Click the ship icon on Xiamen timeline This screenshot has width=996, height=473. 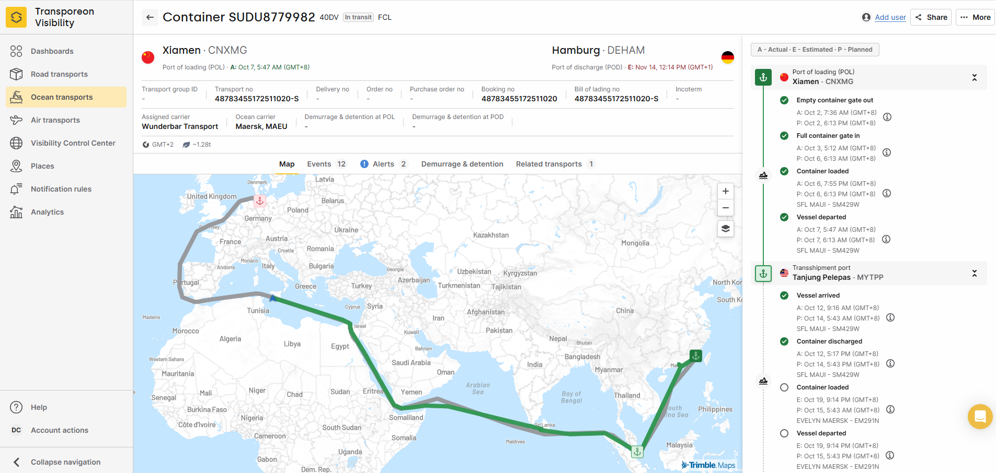(x=763, y=175)
